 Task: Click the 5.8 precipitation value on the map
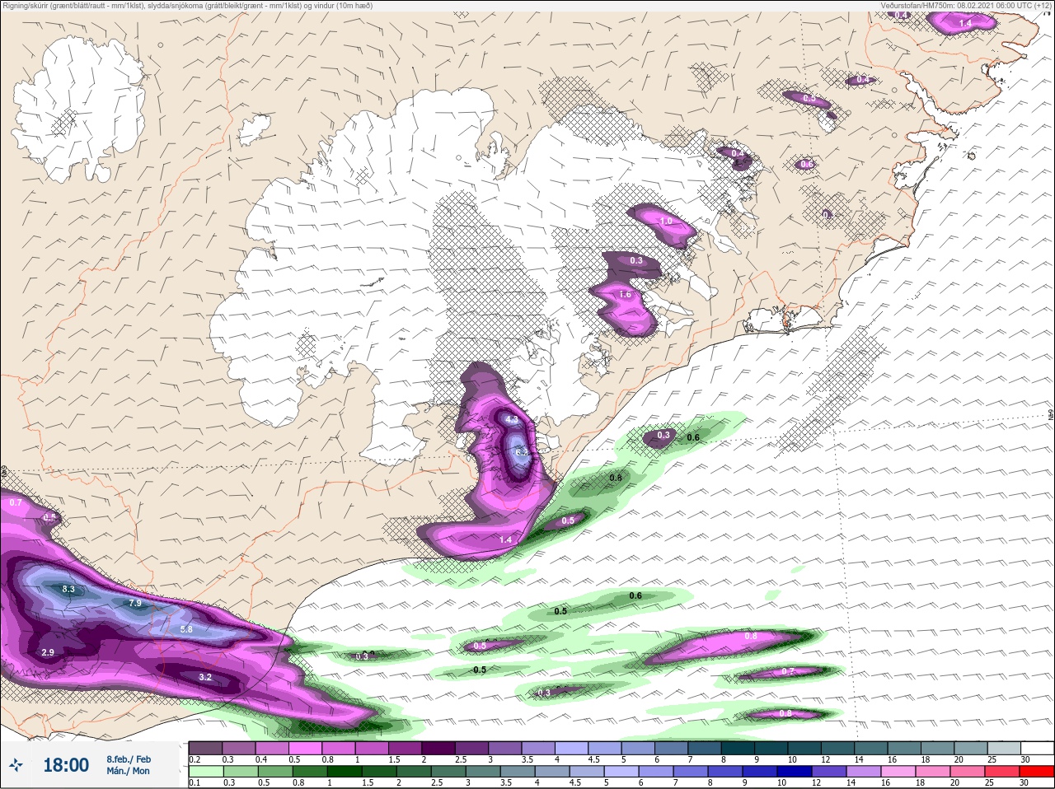click(186, 629)
